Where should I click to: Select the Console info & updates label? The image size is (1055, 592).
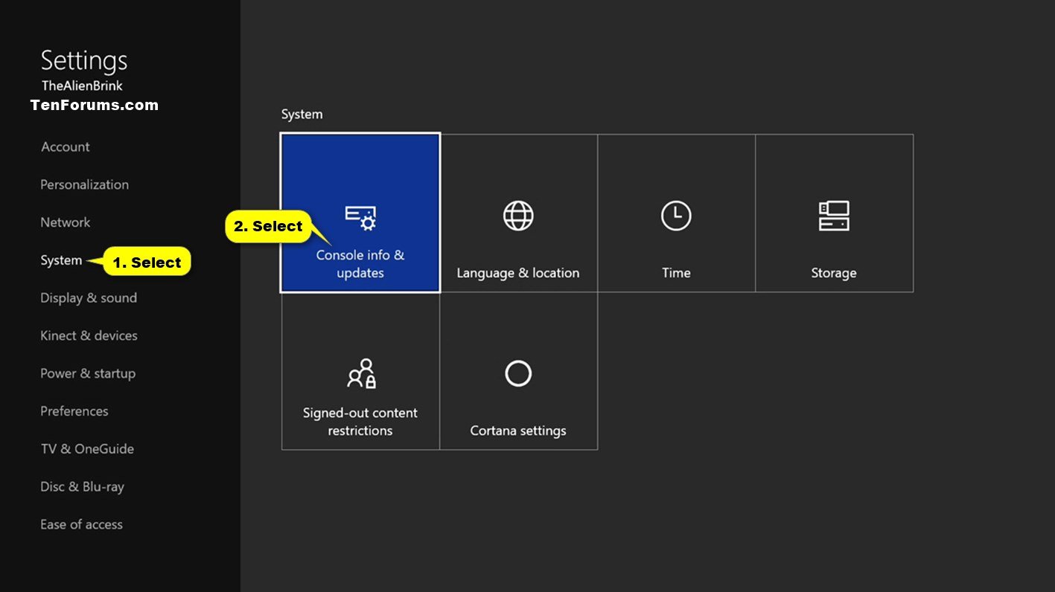(x=360, y=264)
